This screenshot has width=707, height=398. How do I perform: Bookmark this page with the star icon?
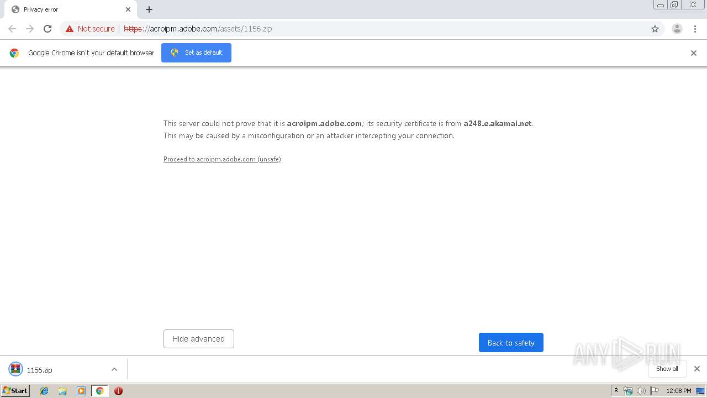(655, 29)
